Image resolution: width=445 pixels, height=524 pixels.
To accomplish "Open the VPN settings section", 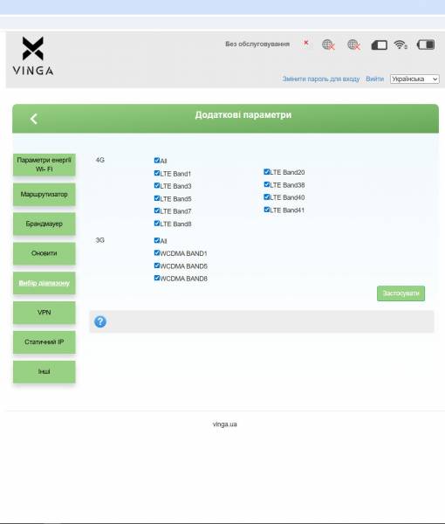I will click(44, 313).
